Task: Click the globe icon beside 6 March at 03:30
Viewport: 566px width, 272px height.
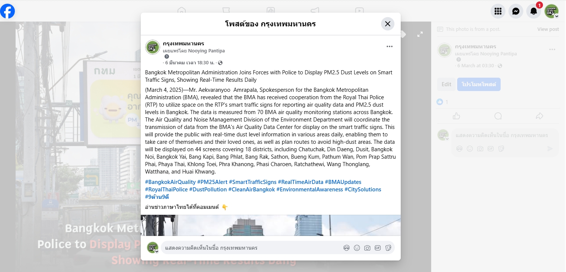Action: click(x=500, y=66)
